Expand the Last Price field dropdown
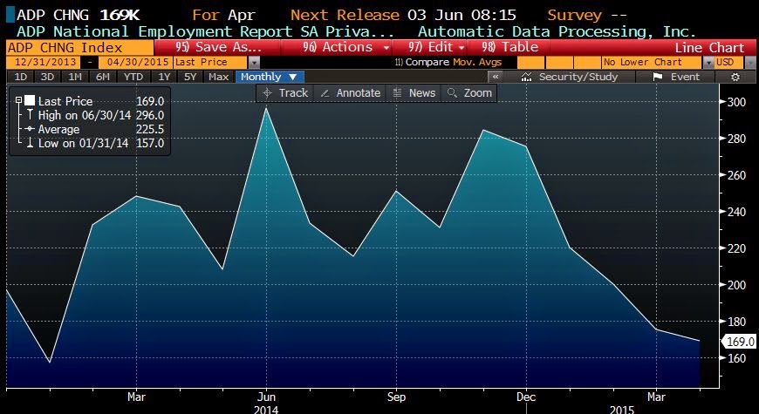759x414 pixels. [x=253, y=63]
